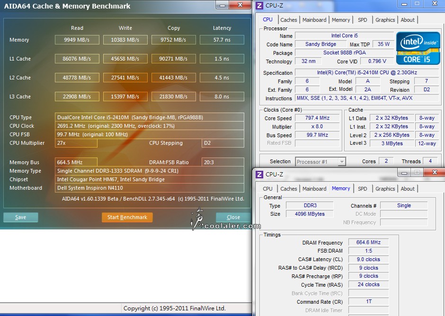
Task: Click the CPU-Z logo icon in the lower CPU-Z Memory window title bar
Action: pos(259,174)
